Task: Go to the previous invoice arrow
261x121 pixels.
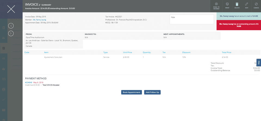Action: 11,26
